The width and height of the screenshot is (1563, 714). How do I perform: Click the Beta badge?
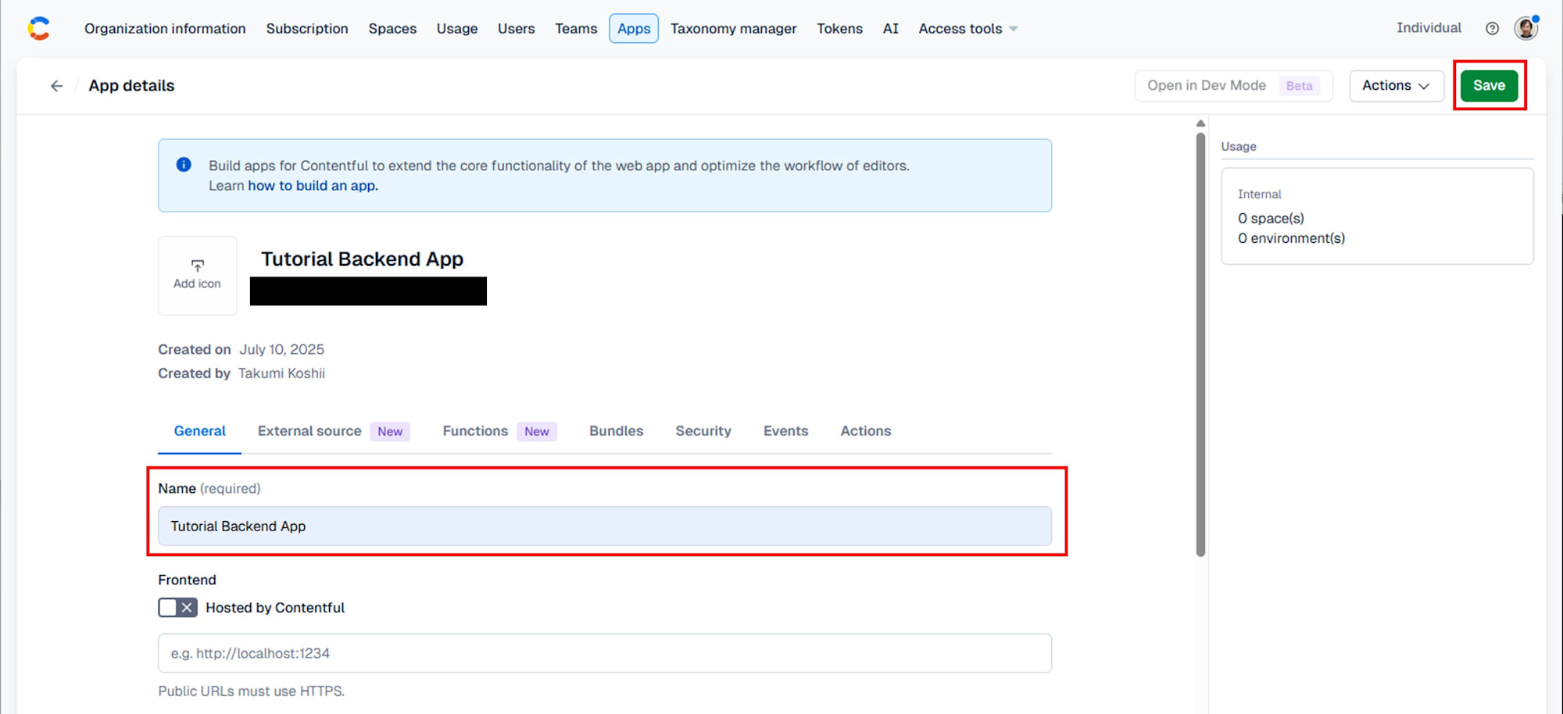coord(1299,86)
